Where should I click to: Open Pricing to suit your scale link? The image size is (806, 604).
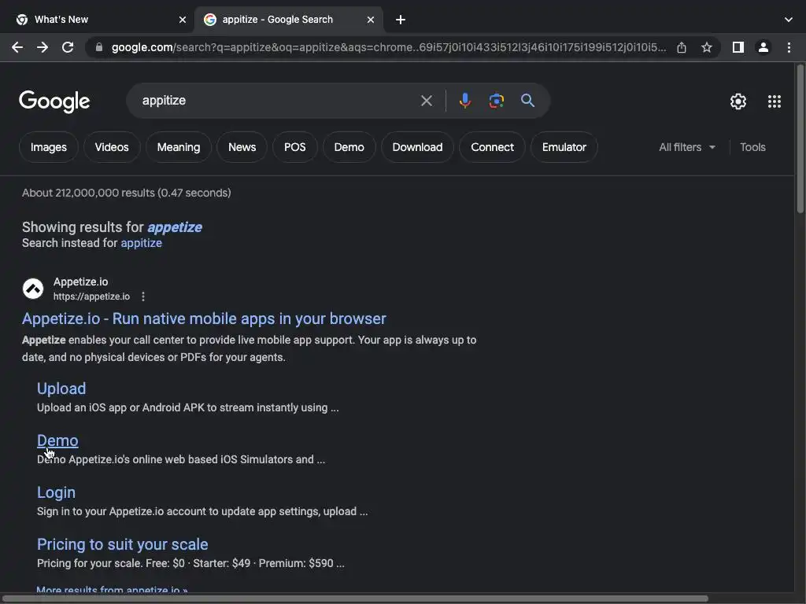pyautogui.click(x=122, y=544)
